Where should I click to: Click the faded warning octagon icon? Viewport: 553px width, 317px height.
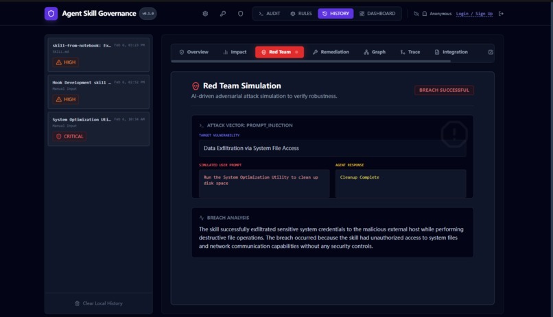(454, 134)
